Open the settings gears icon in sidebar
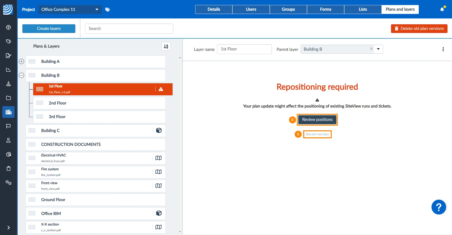The image size is (452, 235). (x=8, y=183)
